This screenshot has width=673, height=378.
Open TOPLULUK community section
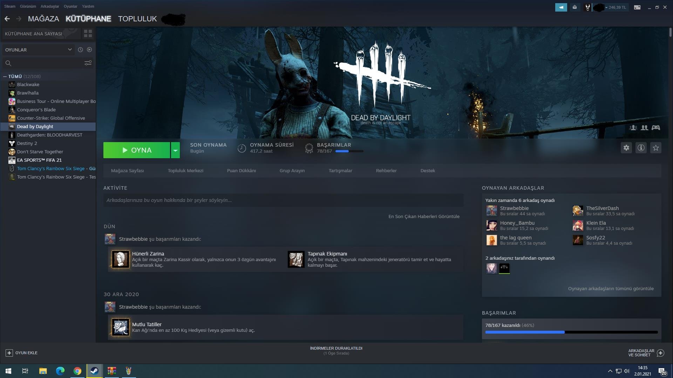tap(137, 19)
